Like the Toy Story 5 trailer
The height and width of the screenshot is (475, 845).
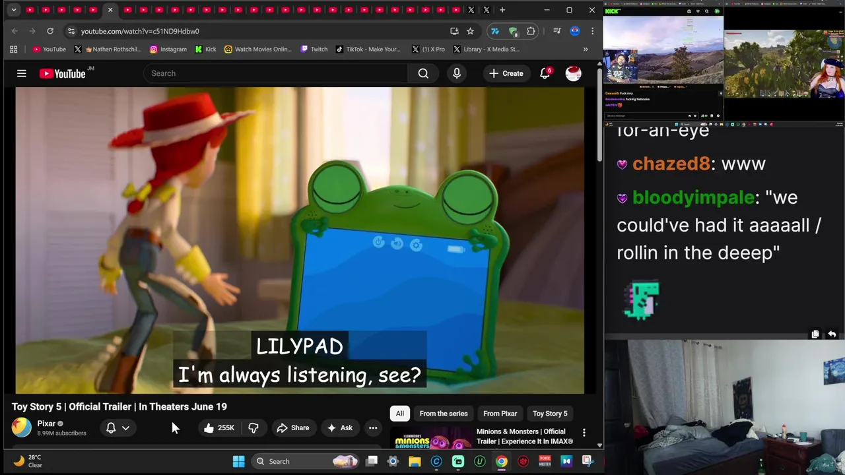coord(219,427)
